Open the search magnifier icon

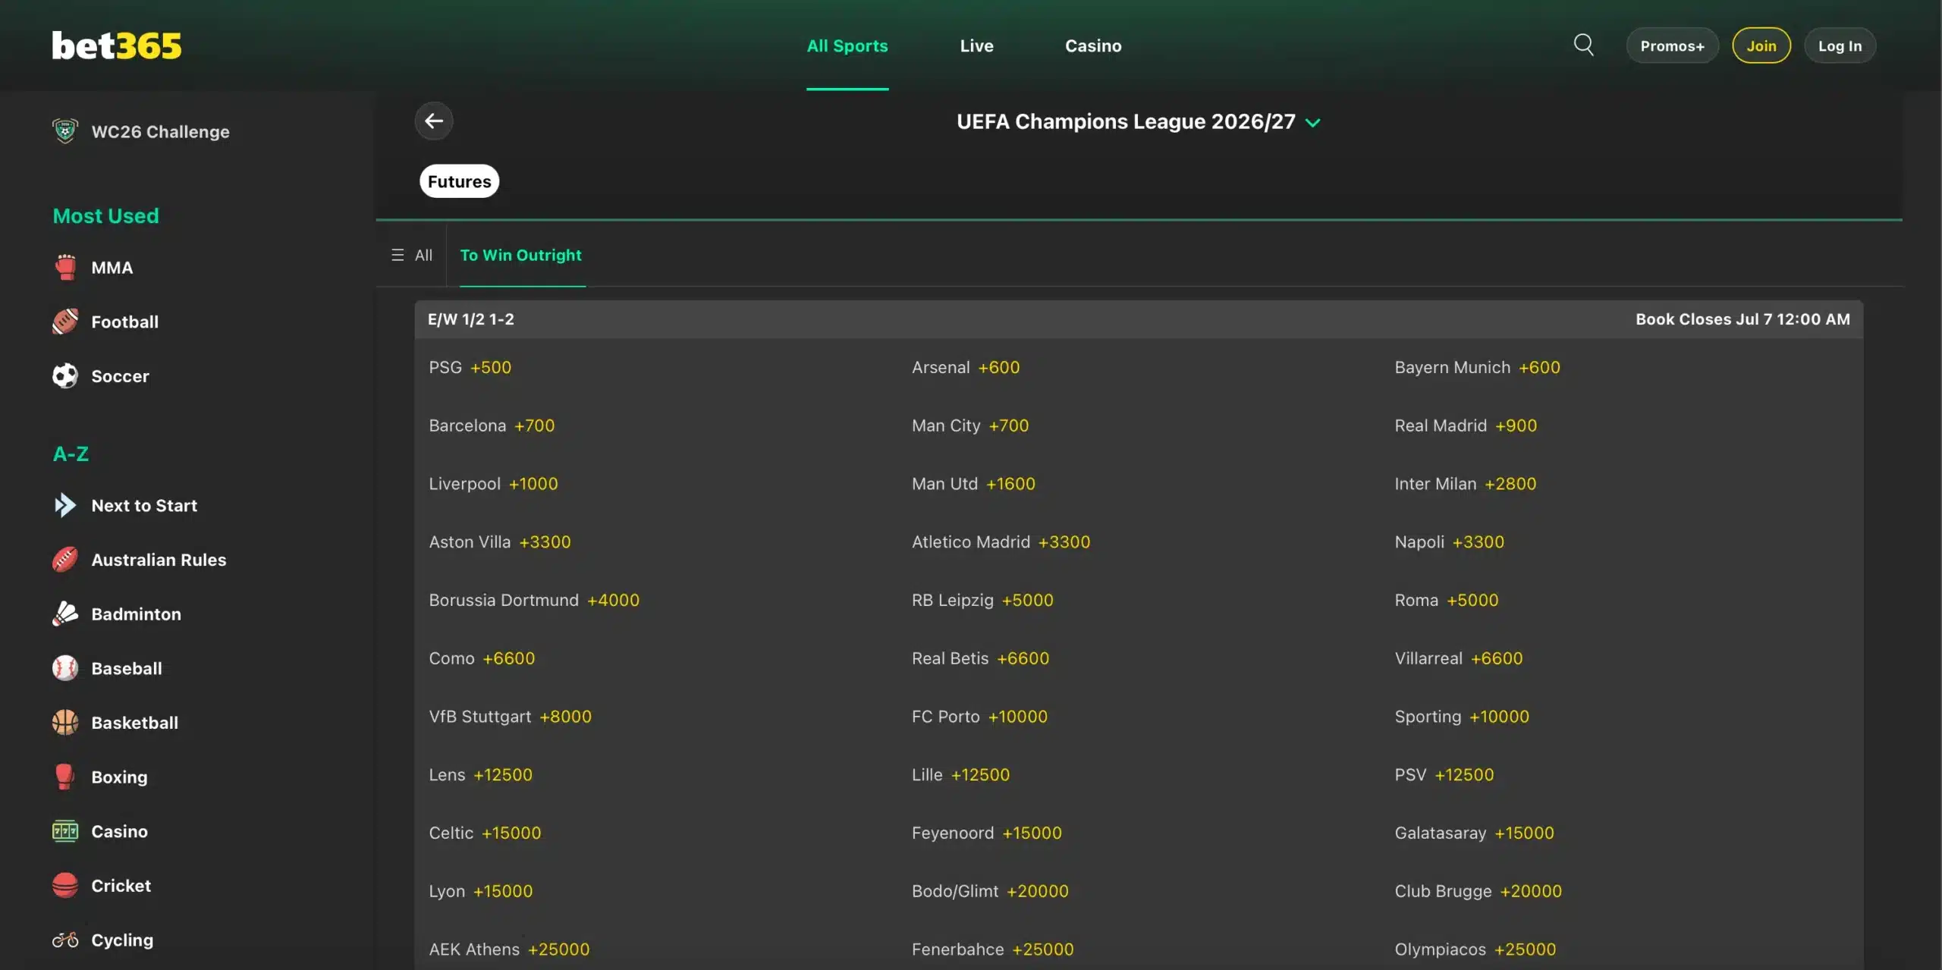[x=1583, y=45]
